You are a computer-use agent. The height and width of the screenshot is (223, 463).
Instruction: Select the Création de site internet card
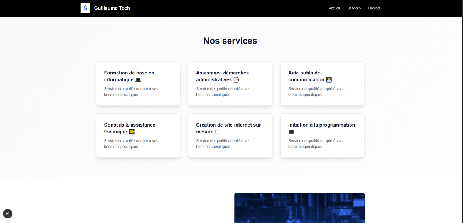coord(230,135)
